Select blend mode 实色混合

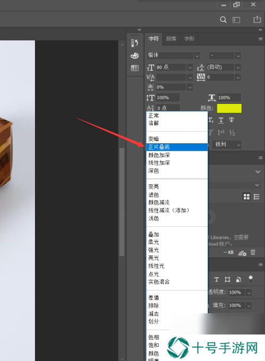[x=177, y=282]
